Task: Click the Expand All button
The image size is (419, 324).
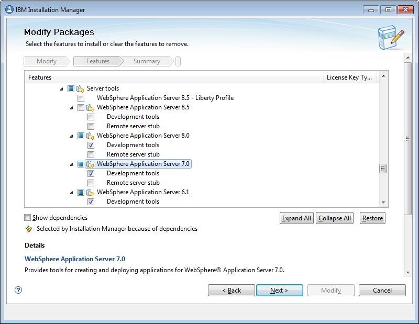Action: [x=296, y=218]
